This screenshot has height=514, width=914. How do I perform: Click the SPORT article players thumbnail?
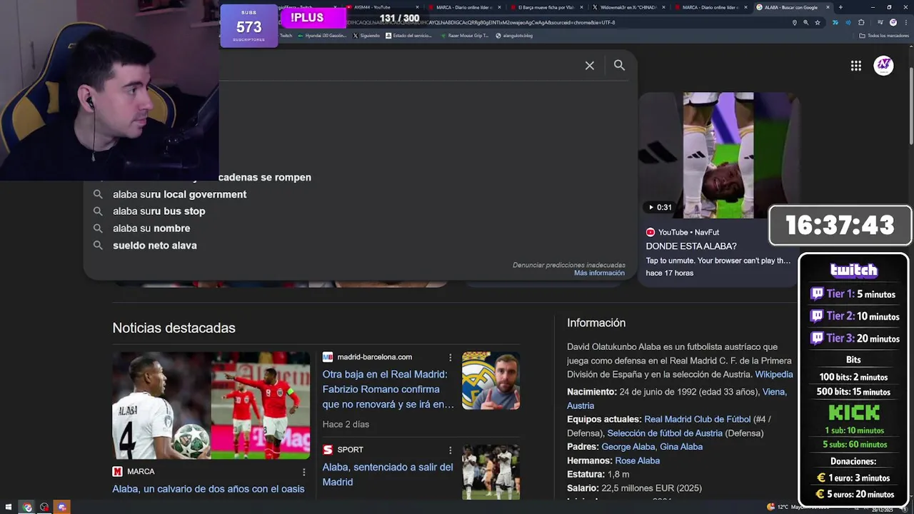(x=491, y=472)
